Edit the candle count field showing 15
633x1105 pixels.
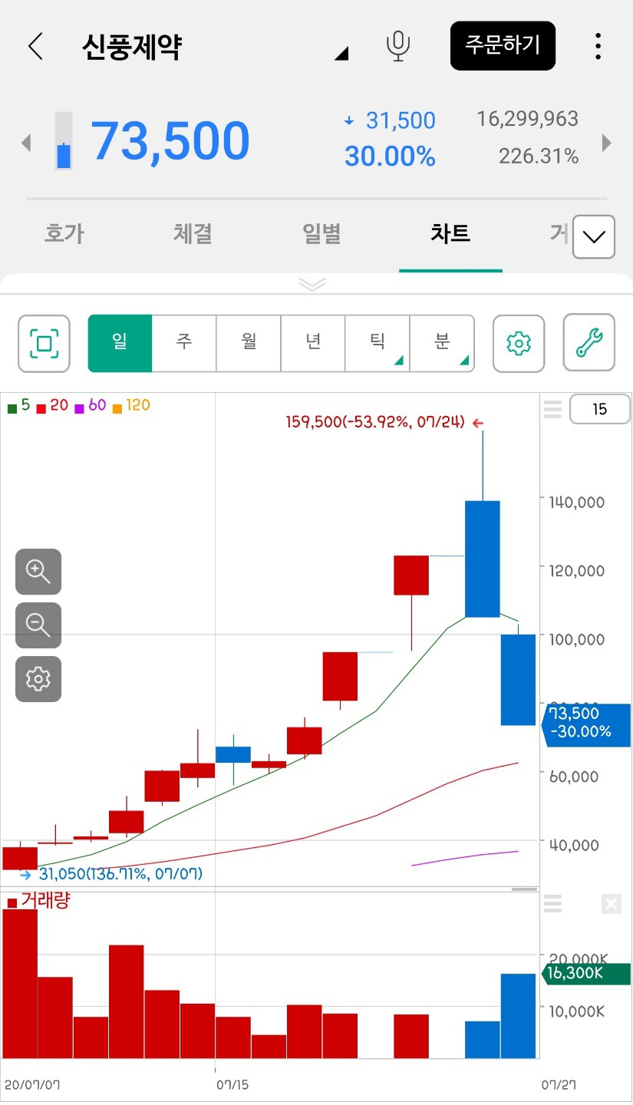tap(599, 409)
